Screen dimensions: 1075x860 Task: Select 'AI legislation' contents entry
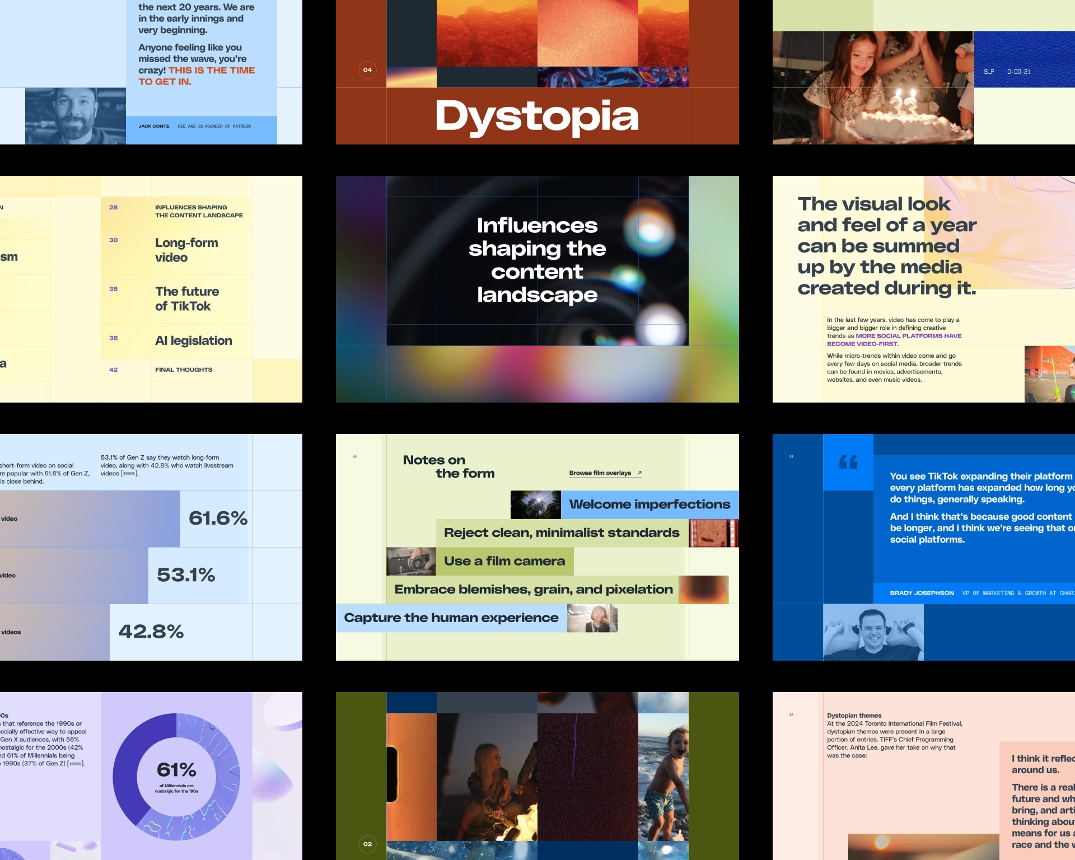(x=194, y=341)
